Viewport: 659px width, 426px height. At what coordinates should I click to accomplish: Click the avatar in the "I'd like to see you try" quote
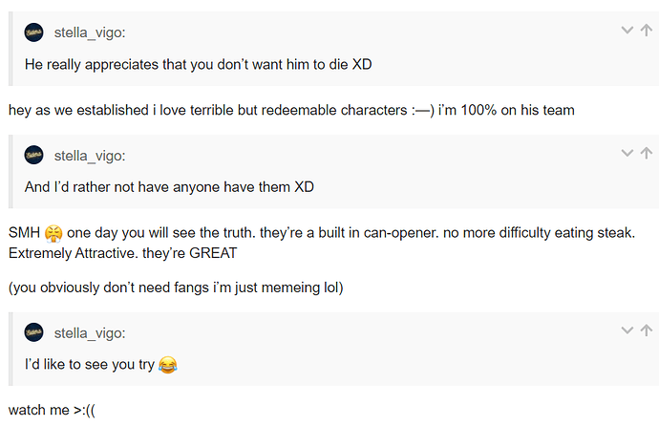tap(34, 332)
